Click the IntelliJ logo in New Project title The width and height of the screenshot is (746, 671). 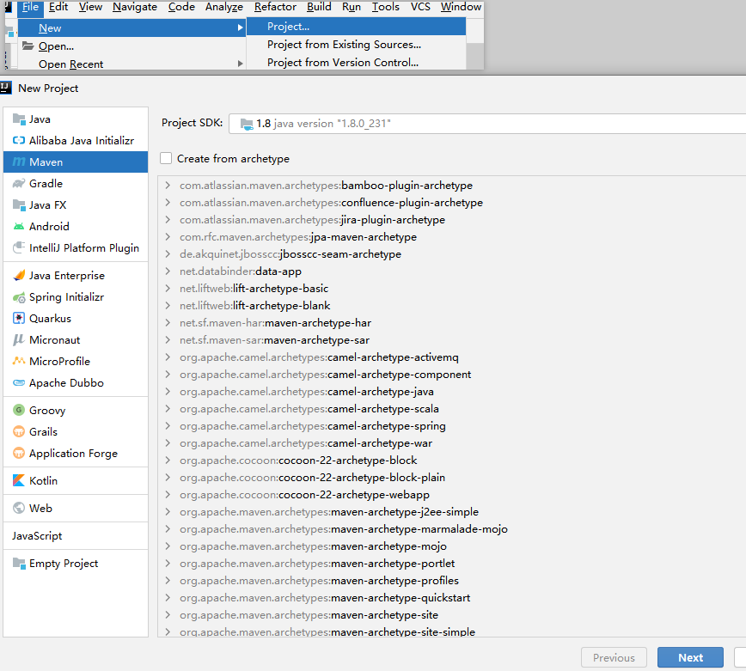point(5,88)
